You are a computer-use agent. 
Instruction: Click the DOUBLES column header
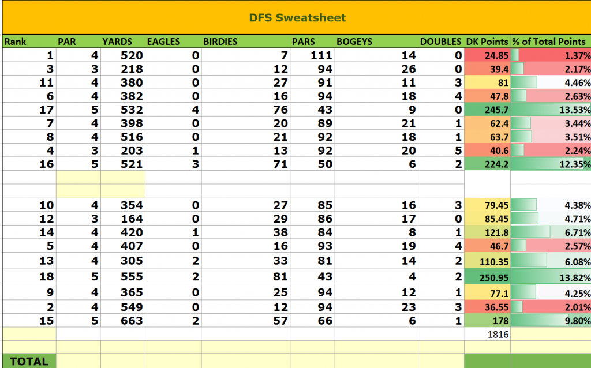coord(441,42)
